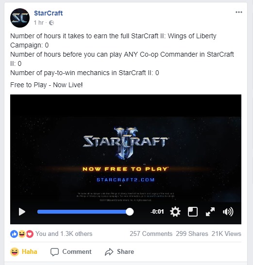Play the video with the play button
This screenshot has width=253, height=265.
(22, 212)
